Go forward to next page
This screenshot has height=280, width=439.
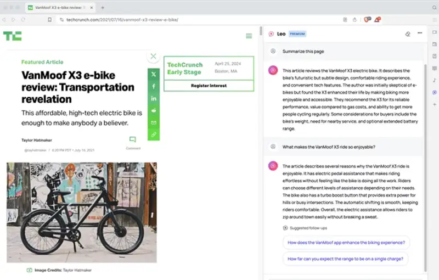click(x=13, y=20)
